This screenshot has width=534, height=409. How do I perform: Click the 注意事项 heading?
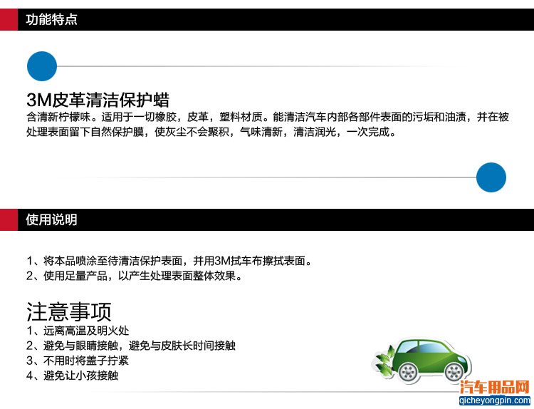69,312
